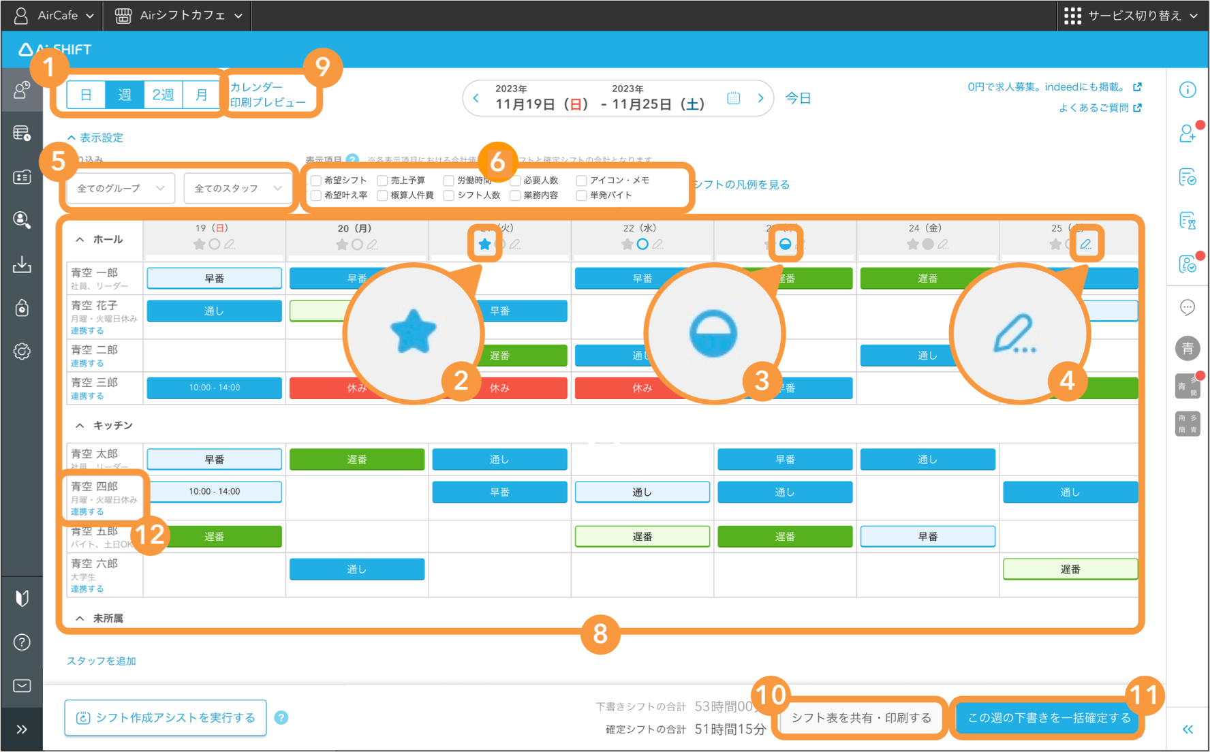The width and height of the screenshot is (1210, 752).
Task: Select 青空 三郎's 10:00 - 14:00 shift
Action: 215,388
